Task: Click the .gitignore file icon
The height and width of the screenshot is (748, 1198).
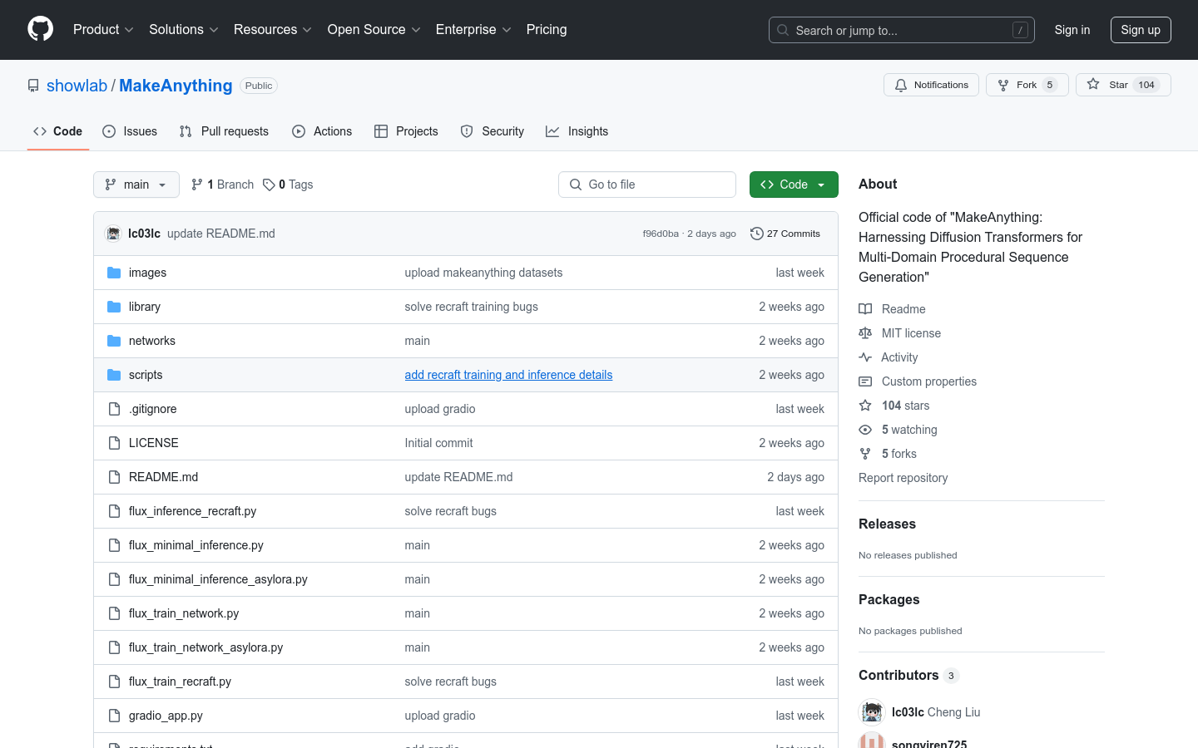Action: click(114, 409)
